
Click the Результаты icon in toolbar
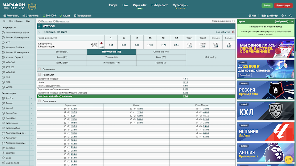point(5,16)
